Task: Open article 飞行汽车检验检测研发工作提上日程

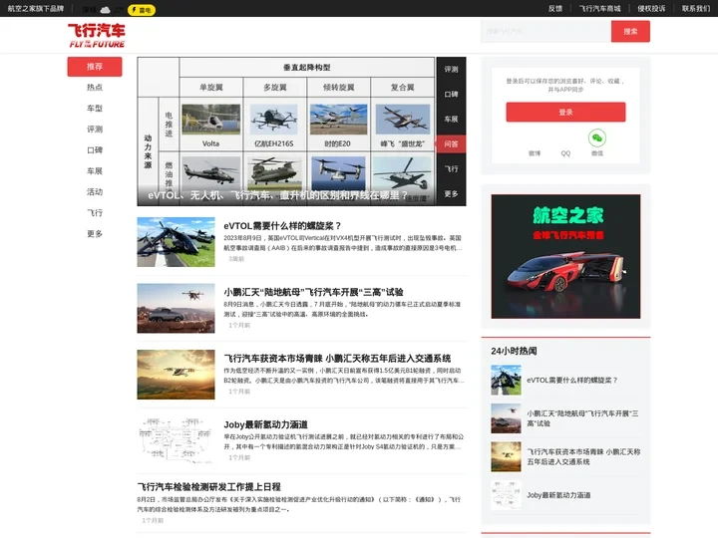Action: pyautogui.click(x=208, y=487)
